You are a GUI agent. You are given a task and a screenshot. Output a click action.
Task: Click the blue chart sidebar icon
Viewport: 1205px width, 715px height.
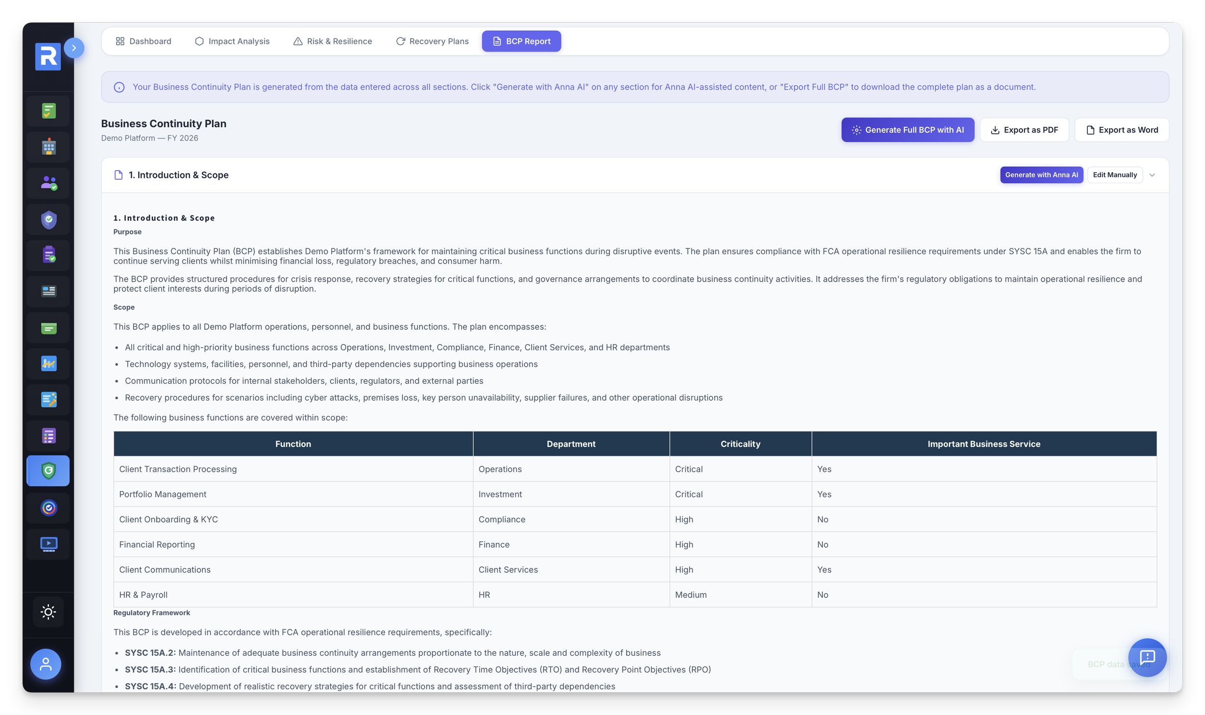[x=48, y=364]
